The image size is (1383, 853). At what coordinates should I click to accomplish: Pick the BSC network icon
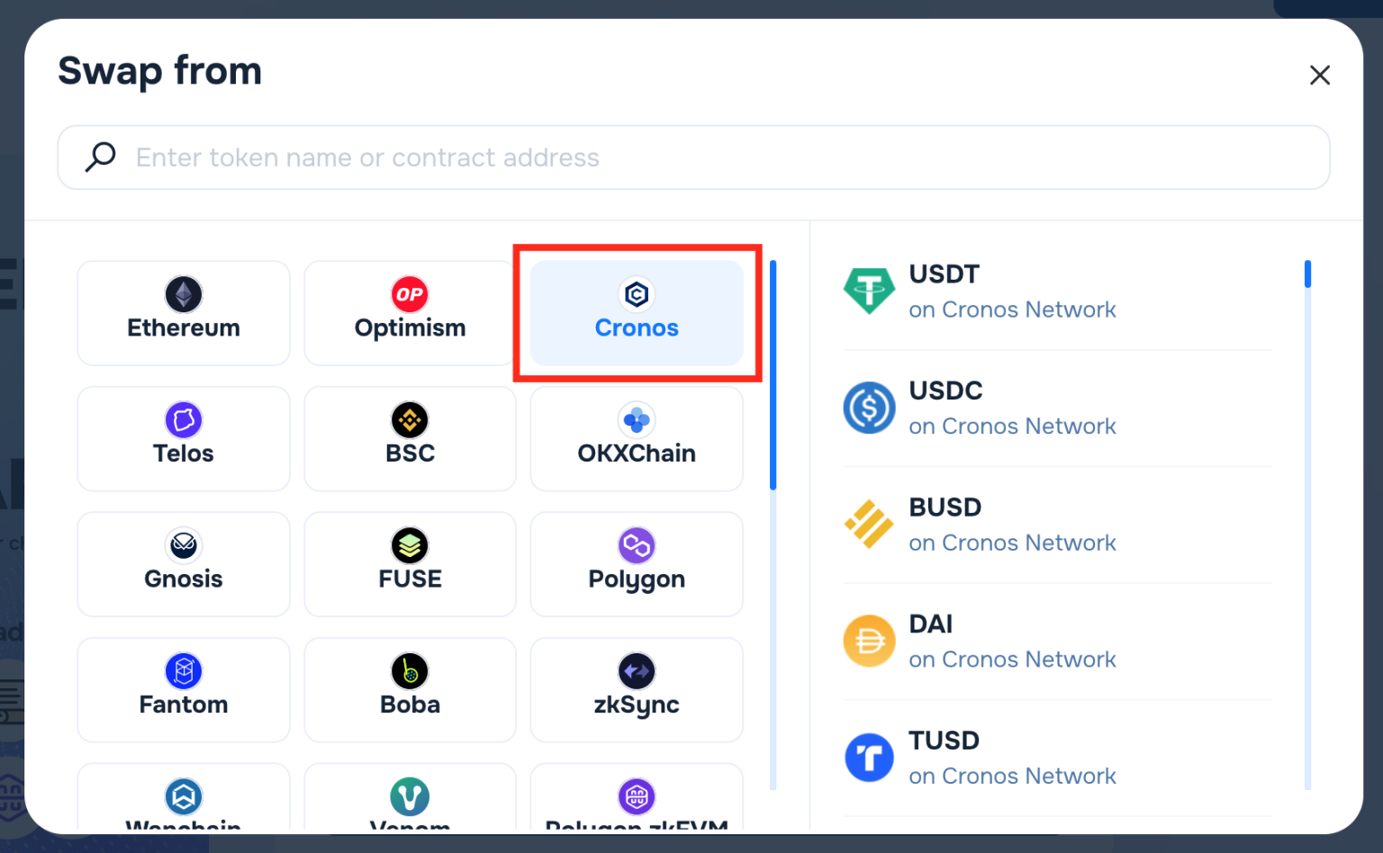point(410,419)
